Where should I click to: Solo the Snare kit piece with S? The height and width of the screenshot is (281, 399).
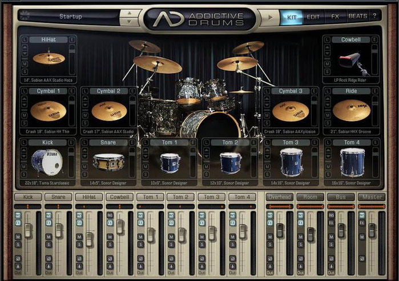coord(84,174)
